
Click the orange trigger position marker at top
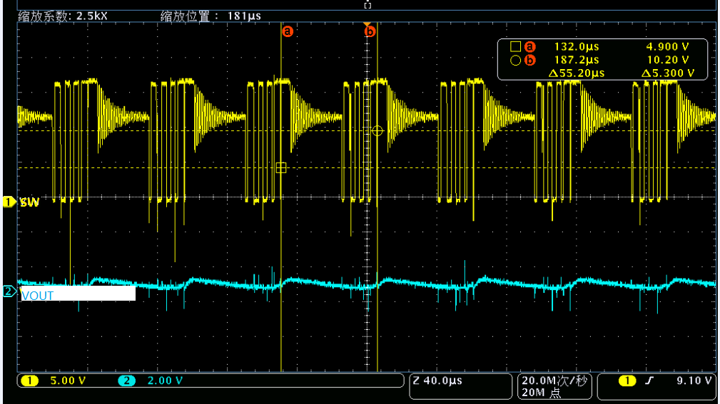click(x=367, y=24)
